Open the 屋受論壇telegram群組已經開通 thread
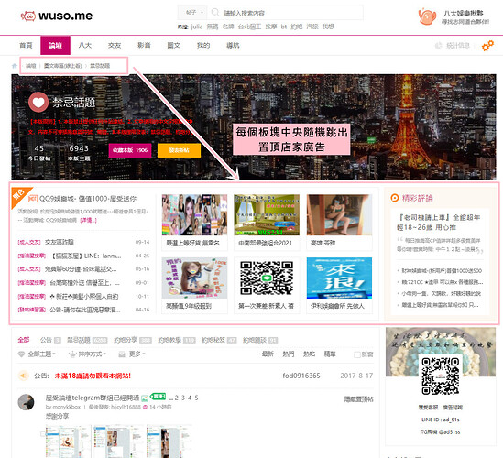Screen dimensions: 503x458 point(92,398)
